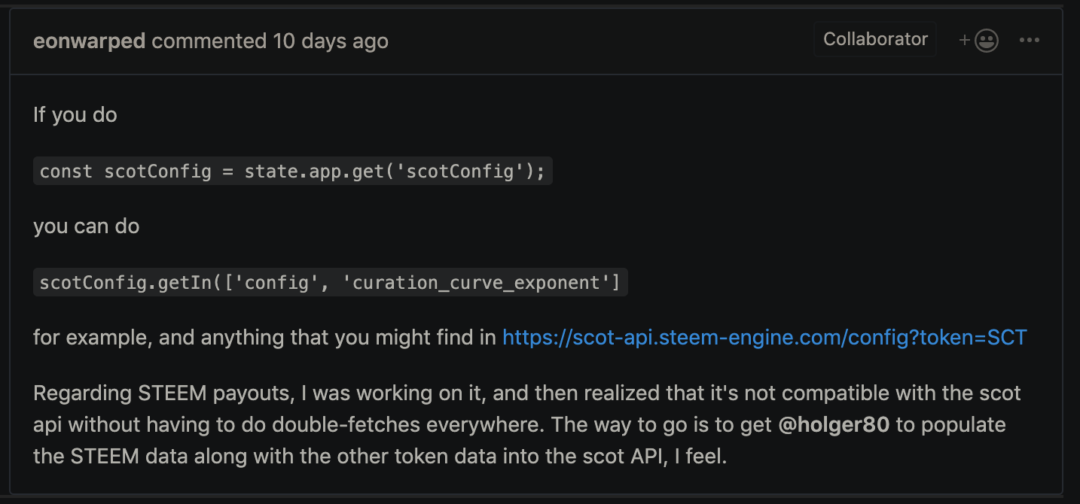This screenshot has height=504, width=1080.
Task: Select the scotConfig.getIn code snippet
Action: point(330,282)
